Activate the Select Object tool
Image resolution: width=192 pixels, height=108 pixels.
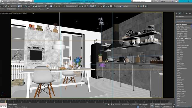point(19,6)
